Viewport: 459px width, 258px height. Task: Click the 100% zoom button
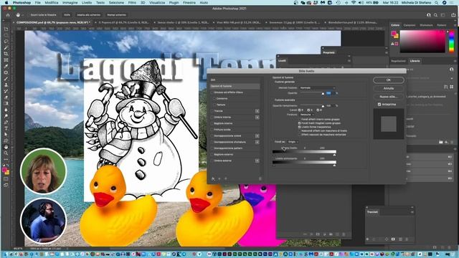tap(67, 15)
